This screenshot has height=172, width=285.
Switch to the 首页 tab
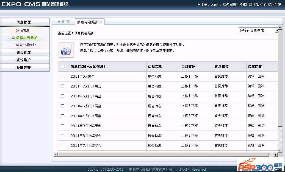click(x=63, y=22)
